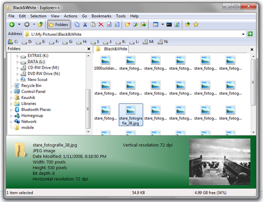This screenshot has width=263, height=202.
Task: Open the Bookmarks menu
Action: coord(102,16)
